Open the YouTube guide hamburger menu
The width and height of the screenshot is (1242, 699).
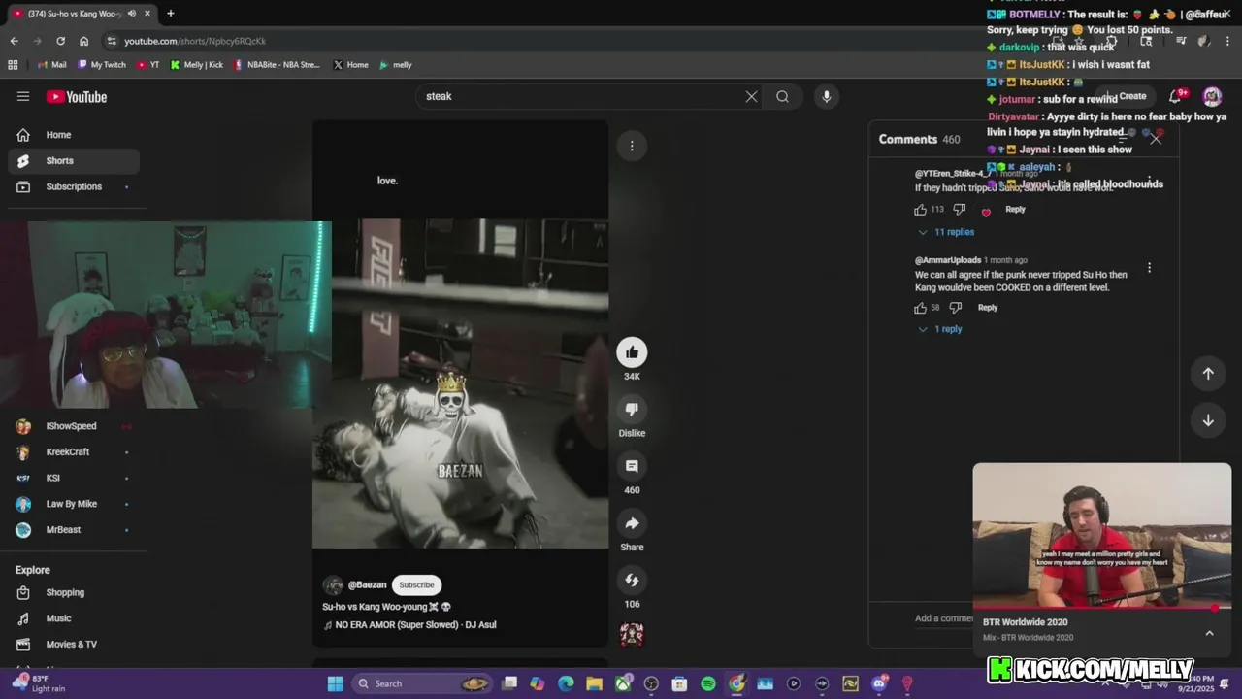(x=23, y=96)
